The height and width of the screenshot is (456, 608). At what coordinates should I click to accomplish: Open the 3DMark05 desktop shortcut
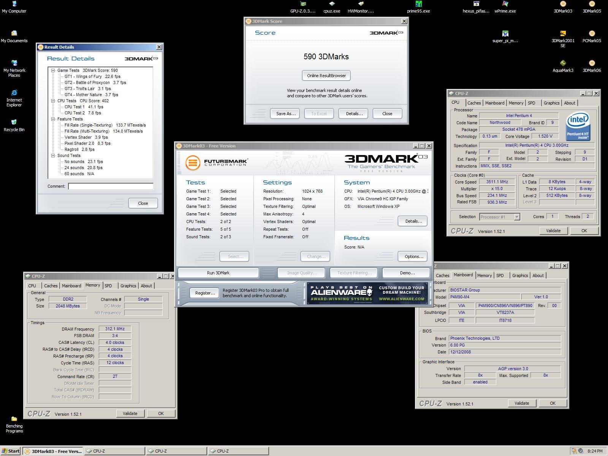coord(592,7)
